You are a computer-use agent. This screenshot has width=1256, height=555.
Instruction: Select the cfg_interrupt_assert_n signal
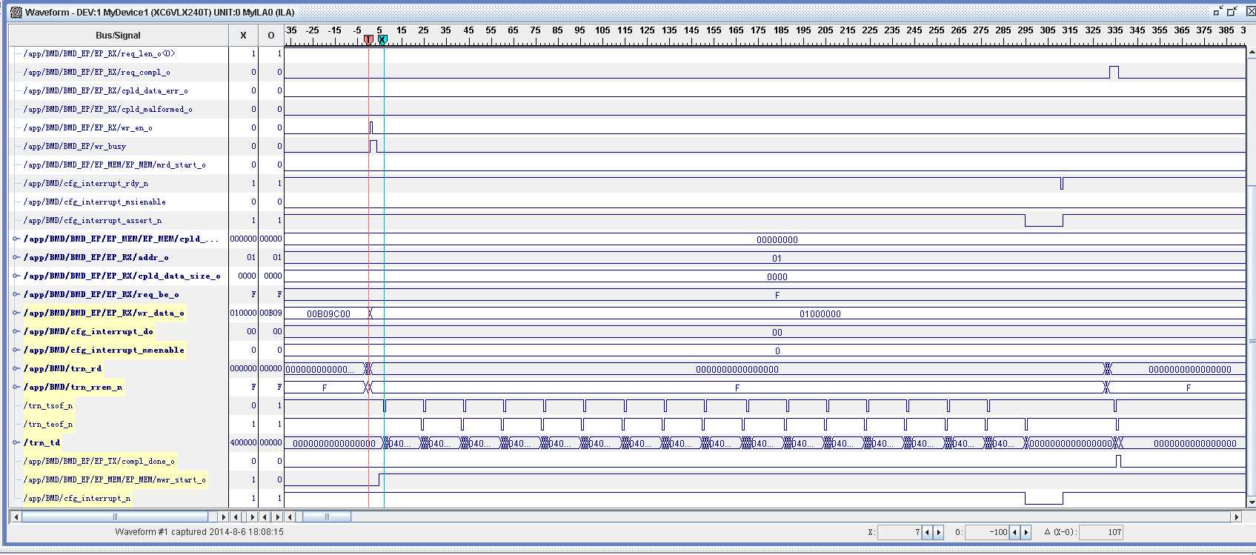93,220
